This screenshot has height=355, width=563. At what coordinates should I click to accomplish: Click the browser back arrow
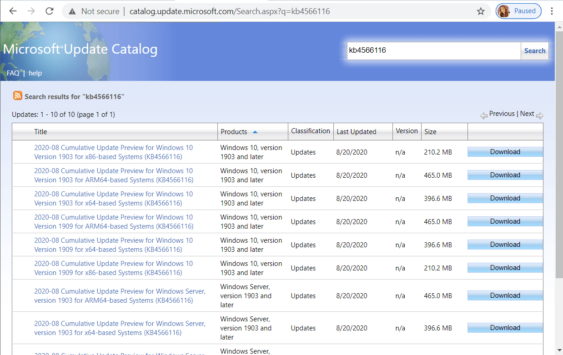[12, 10]
